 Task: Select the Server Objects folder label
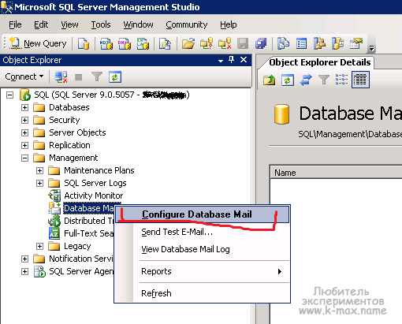click(77, 132)
